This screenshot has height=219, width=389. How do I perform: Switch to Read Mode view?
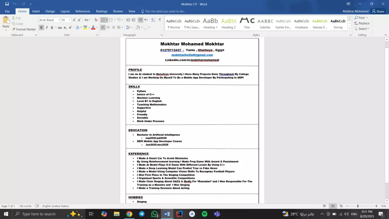pyautogui.click(x=324, y=206)
